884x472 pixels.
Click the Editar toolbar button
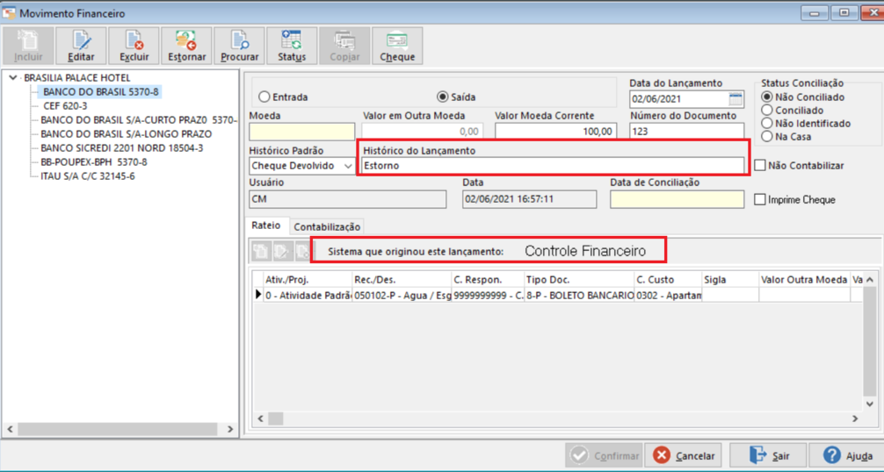[81, 46]
